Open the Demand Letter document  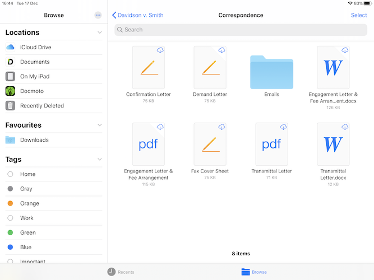click(x=210, y=67)
